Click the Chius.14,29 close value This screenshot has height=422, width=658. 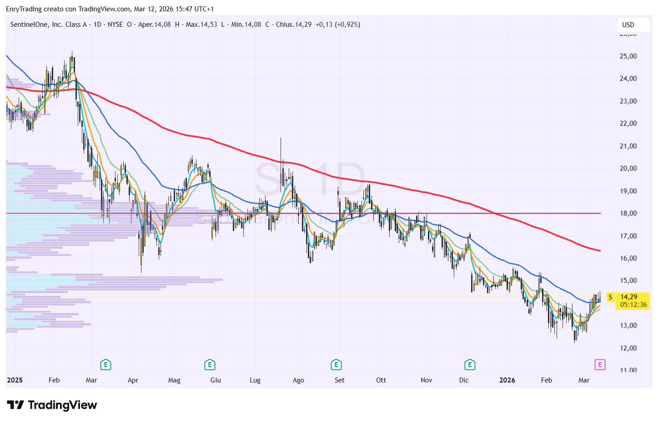click(294, 25)
